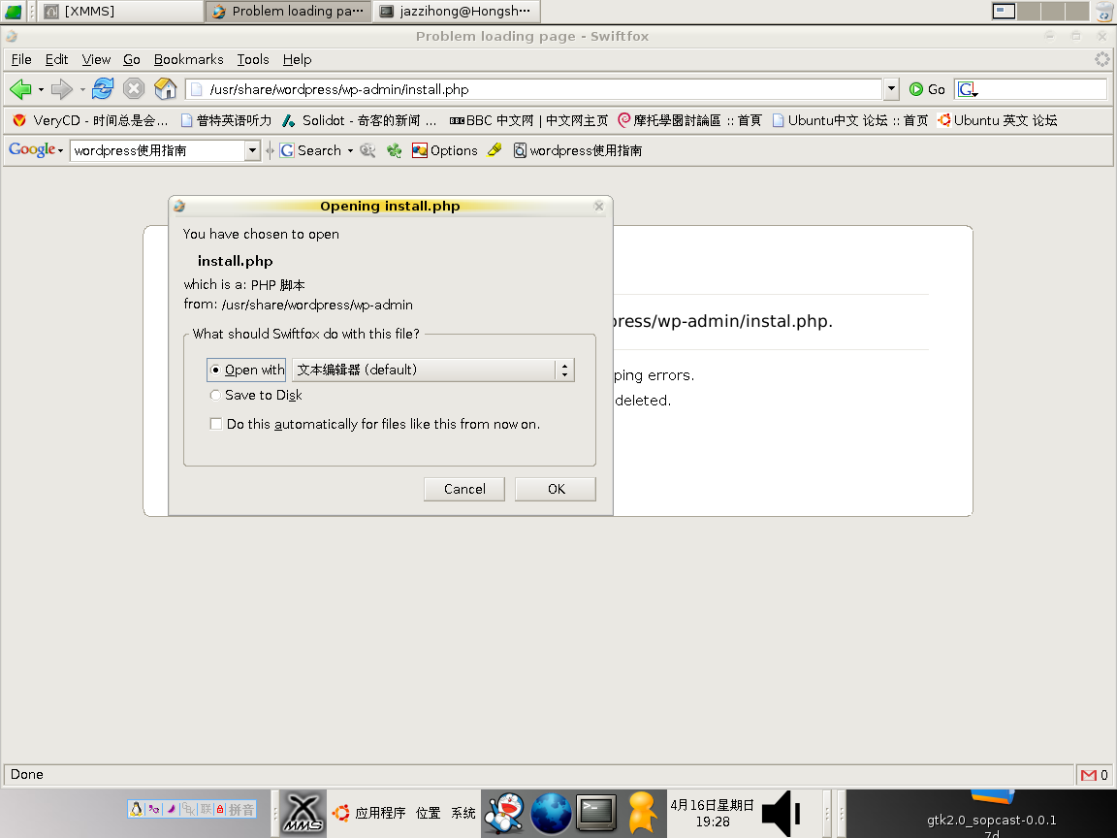This screenshot has height=838, width=1117.
Task: Expand the Google logo menu arrow
Action: pos(60,151)
